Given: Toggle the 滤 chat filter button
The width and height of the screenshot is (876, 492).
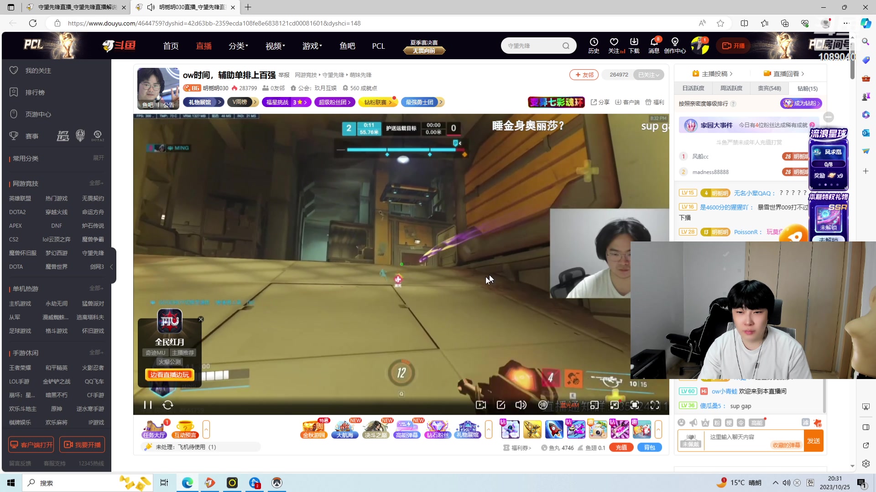Looking at the screenshot, I should [x=806, y=423].
